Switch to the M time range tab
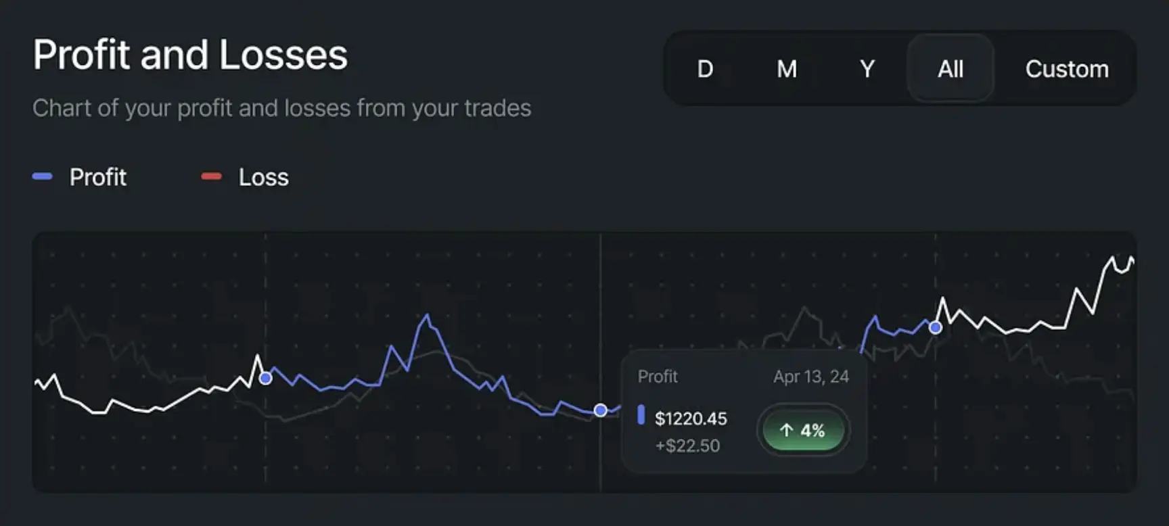1169x526 pixels. 787,69
